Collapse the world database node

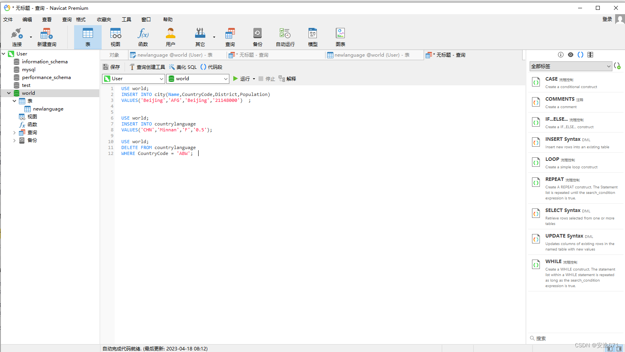9,93
